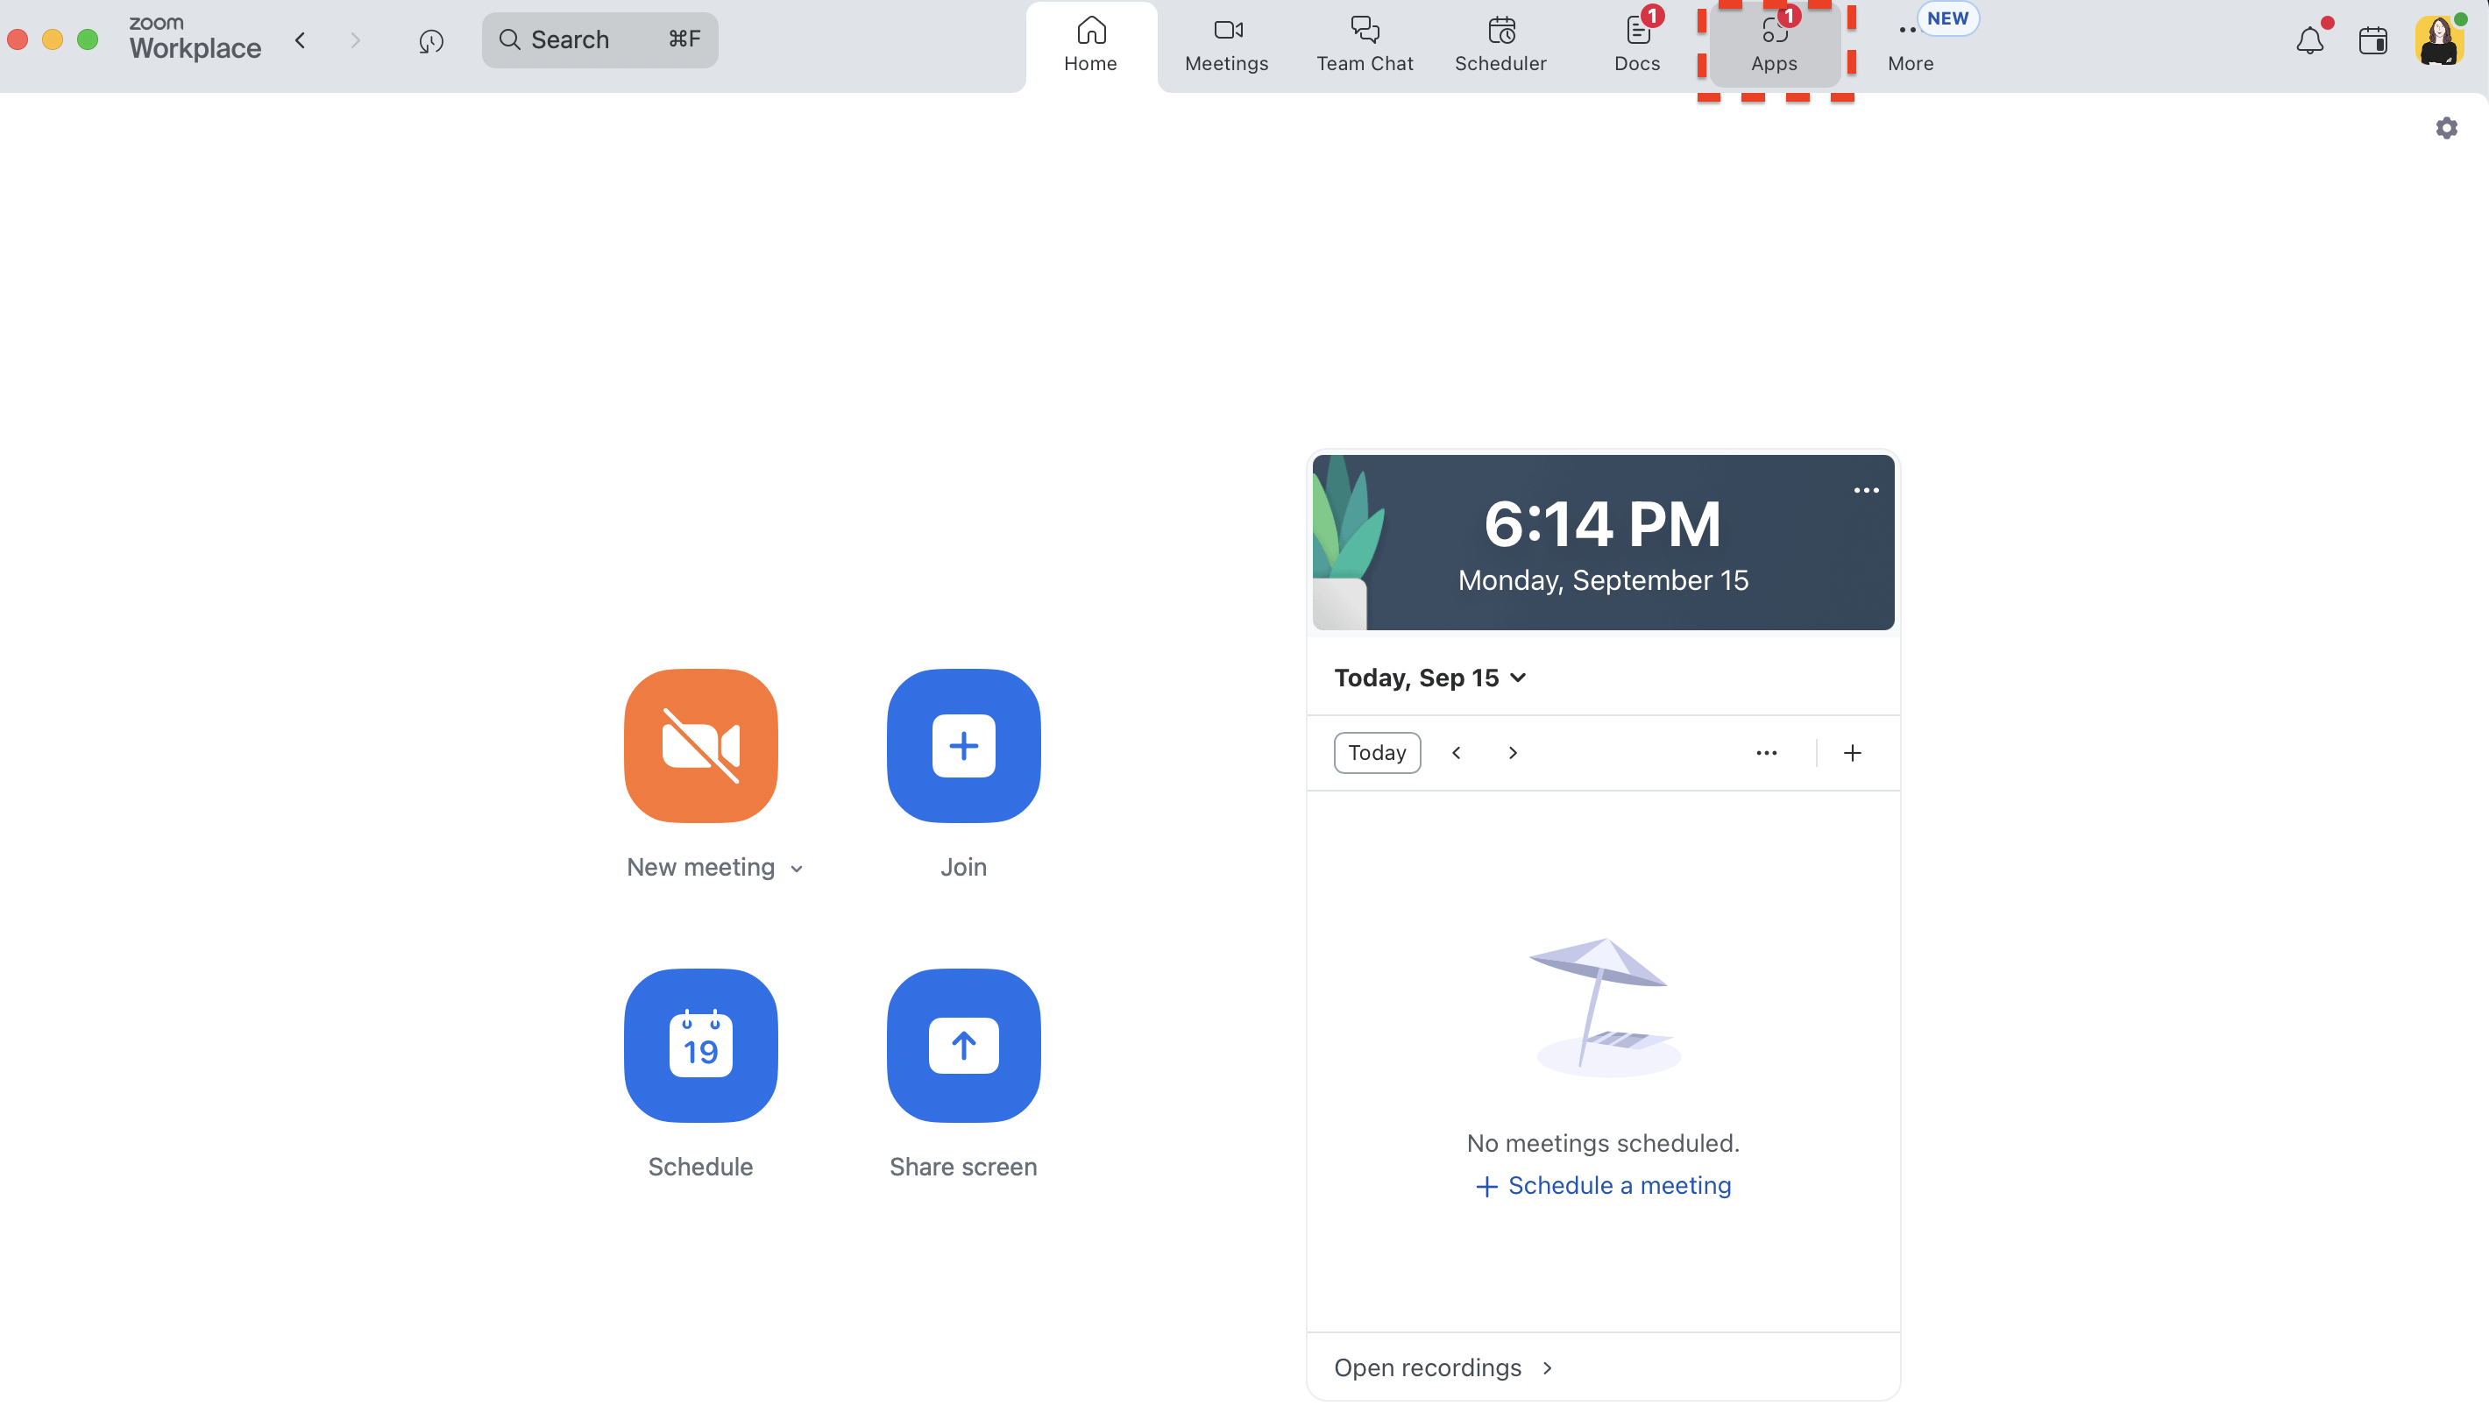The height and width of the screenshot is (1420, 2489).
Task: Switch to the Team Chat tab
Action: pyautogui.click(x=1364, y=44)
